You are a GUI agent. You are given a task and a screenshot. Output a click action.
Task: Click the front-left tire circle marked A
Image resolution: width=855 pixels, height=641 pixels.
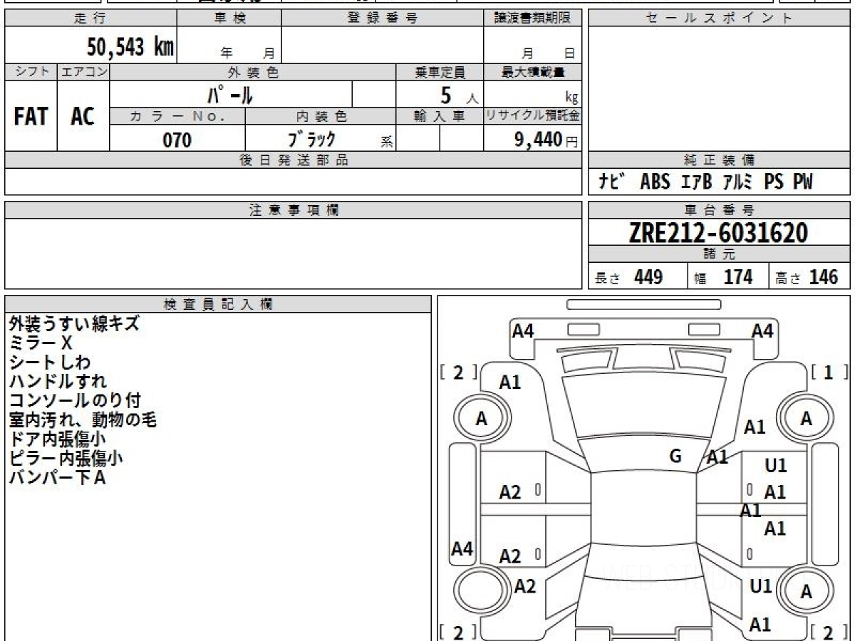tap(482, 419)
